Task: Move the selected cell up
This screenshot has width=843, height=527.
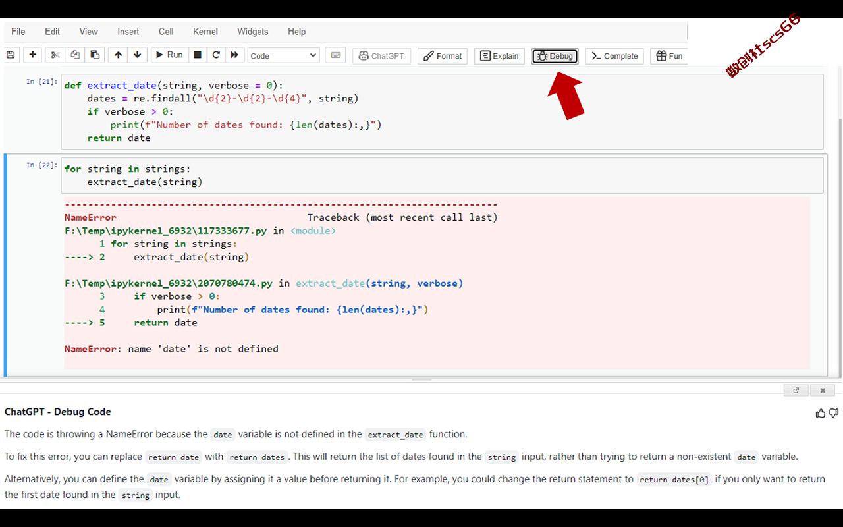Action: point(118,55)
